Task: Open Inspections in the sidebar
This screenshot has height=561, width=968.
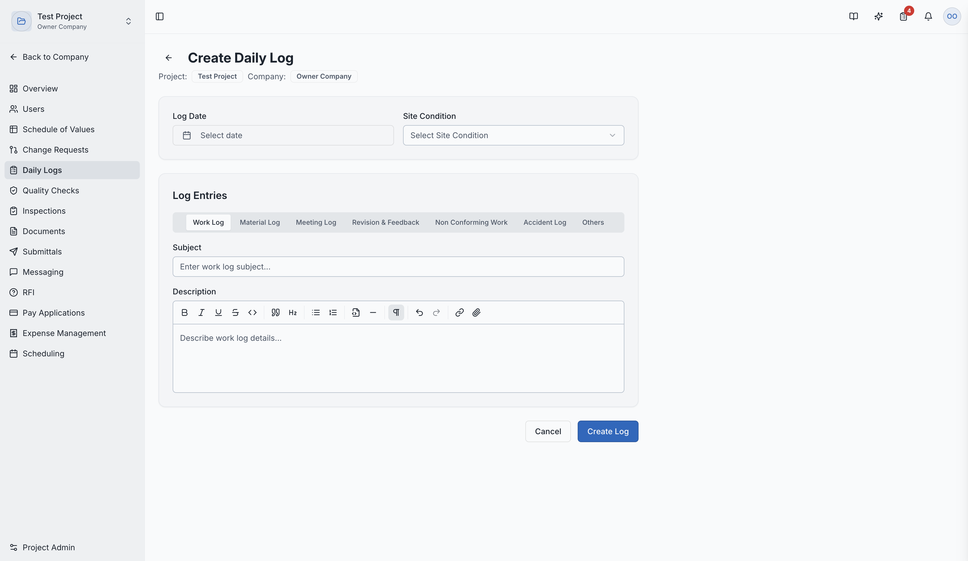Action: [x=72, y=211]
